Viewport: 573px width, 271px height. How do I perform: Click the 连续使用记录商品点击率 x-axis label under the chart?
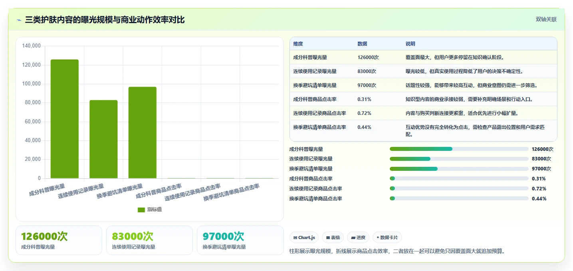click(x=193, y=192)
